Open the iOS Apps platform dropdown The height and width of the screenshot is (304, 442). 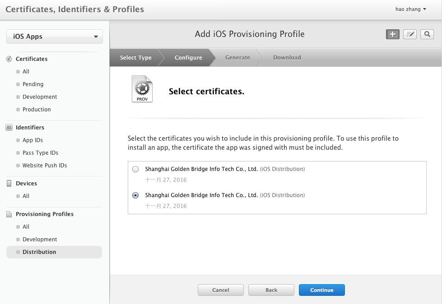[x=55, y=37]
